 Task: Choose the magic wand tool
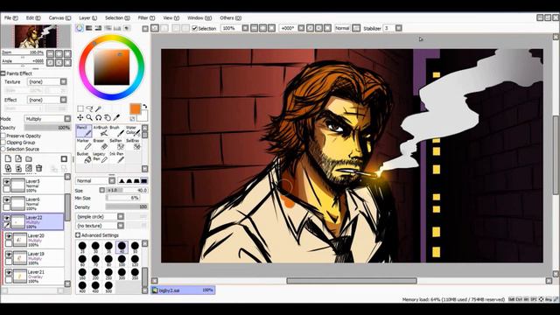(98, 108)
